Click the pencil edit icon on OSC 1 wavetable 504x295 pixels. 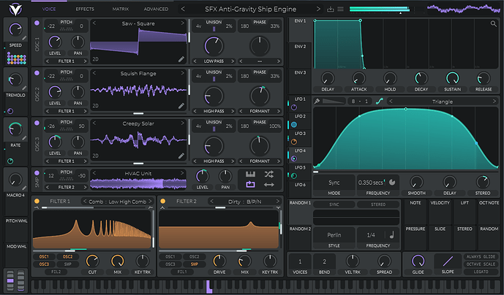tap(181, 58)
